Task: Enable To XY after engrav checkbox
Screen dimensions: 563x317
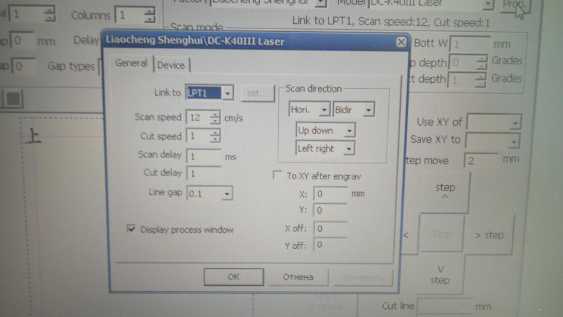Action: click(x=278, y=176)
